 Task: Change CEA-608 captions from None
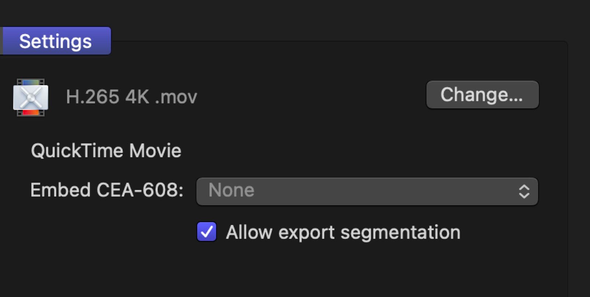[x=367, y=191]
